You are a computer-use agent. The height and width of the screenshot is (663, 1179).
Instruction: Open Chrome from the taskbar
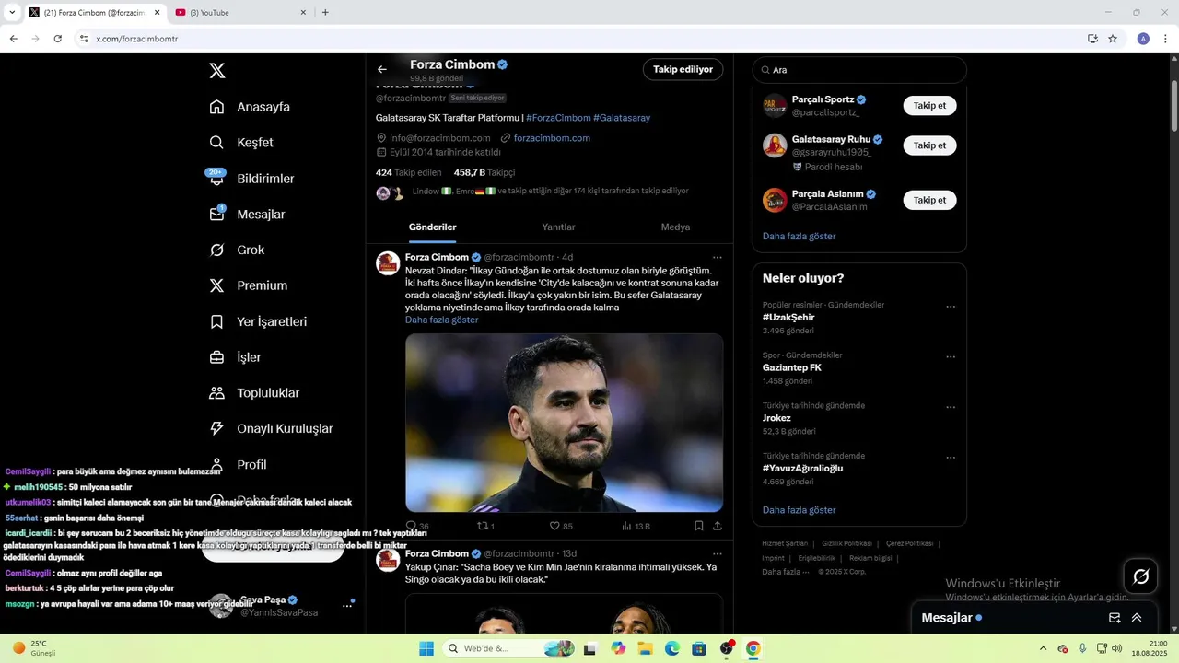pyautogui.click(x=753, y=648)
